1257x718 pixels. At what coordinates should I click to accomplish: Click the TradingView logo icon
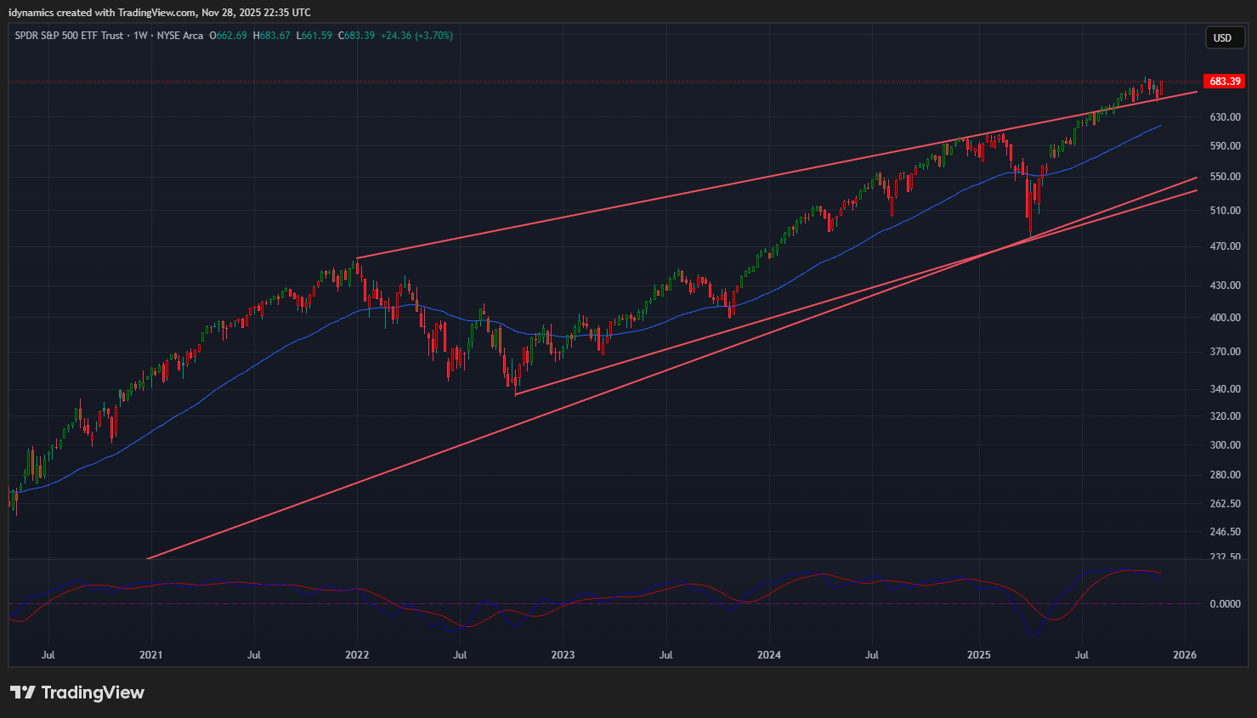23,693
